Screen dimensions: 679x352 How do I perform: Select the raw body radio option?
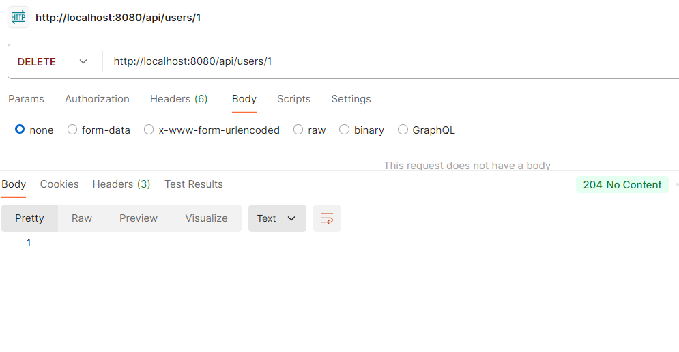[x=298, y=130]
